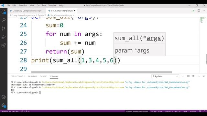Open editor More Actions ellipsis
Viewport: 207px width, 116px height.
pos(204,11)
